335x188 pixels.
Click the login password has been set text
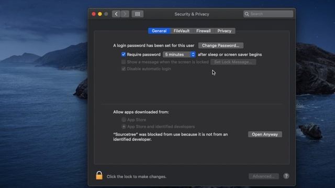pyautogui.click(x=154, y=45)
